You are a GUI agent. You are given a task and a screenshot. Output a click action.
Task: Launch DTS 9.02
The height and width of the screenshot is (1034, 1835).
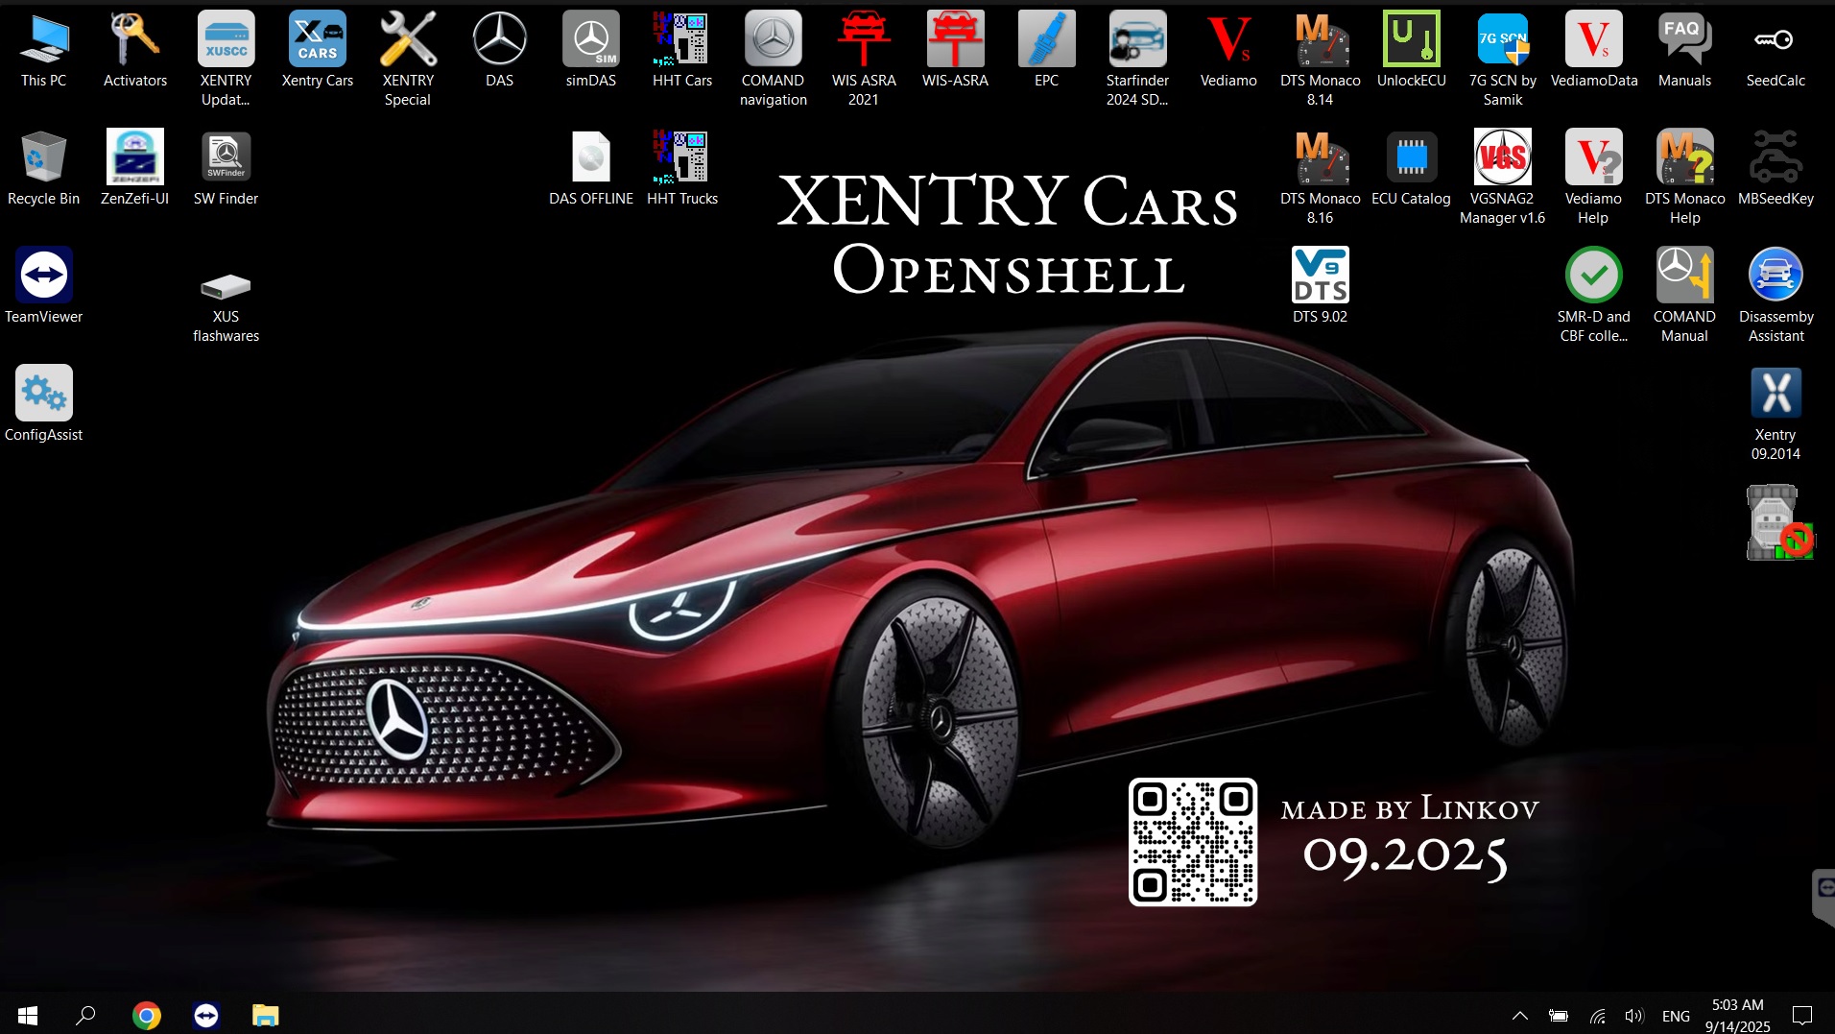coord(1320,278)
